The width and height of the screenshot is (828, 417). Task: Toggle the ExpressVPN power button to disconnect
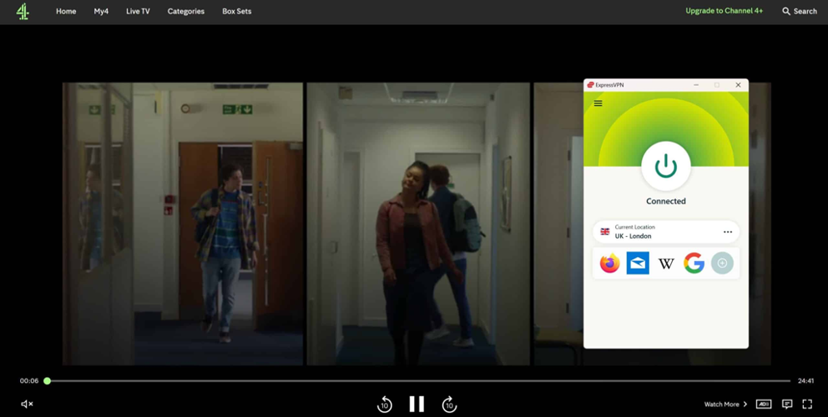point(665,167)
